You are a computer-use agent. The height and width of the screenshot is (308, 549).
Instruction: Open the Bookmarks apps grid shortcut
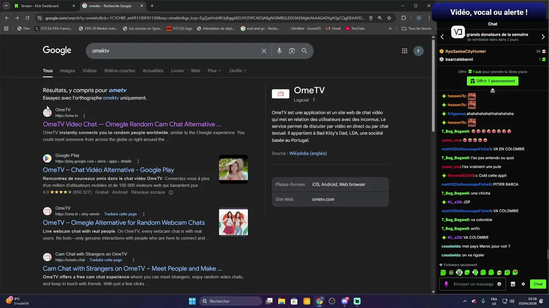tap(6, 29)
